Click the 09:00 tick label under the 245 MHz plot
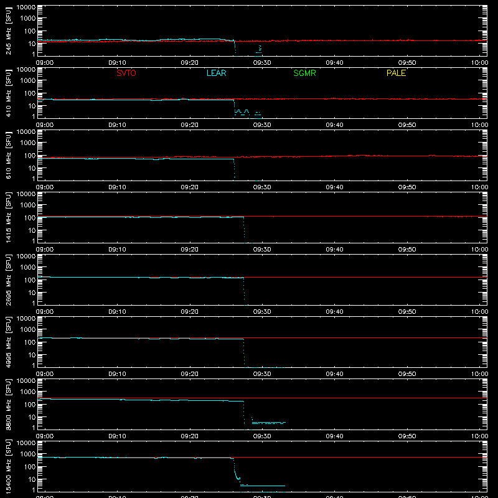Viewport: 498px width, 498px height. [x=44, y=63]
